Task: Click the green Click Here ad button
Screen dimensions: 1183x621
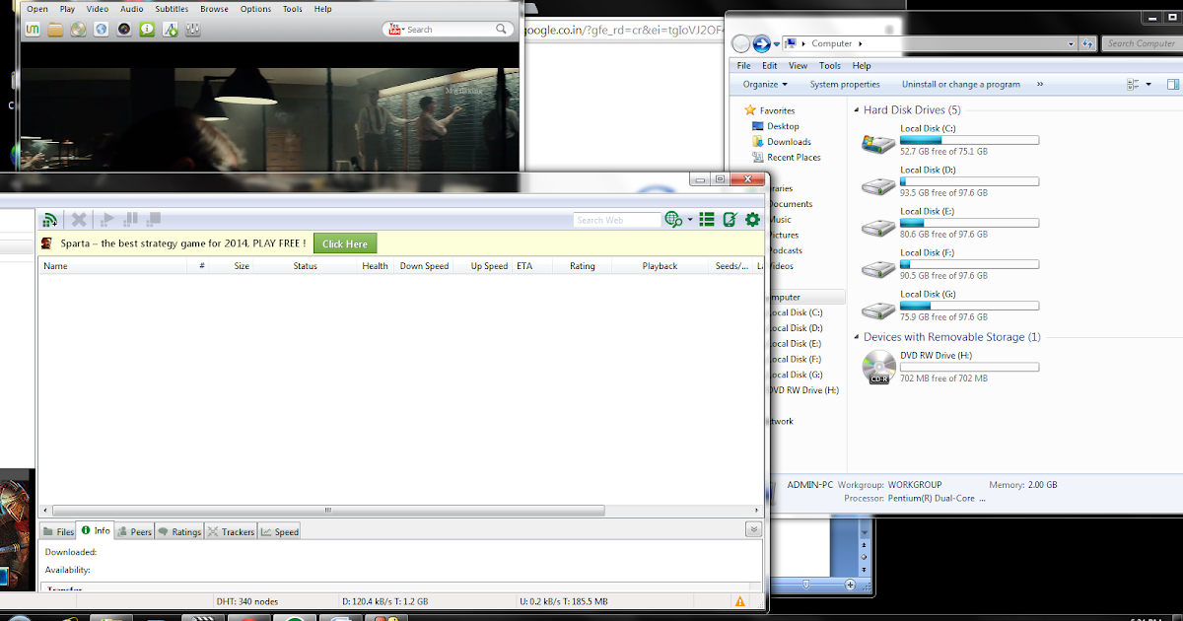Action: pos(345,243)
